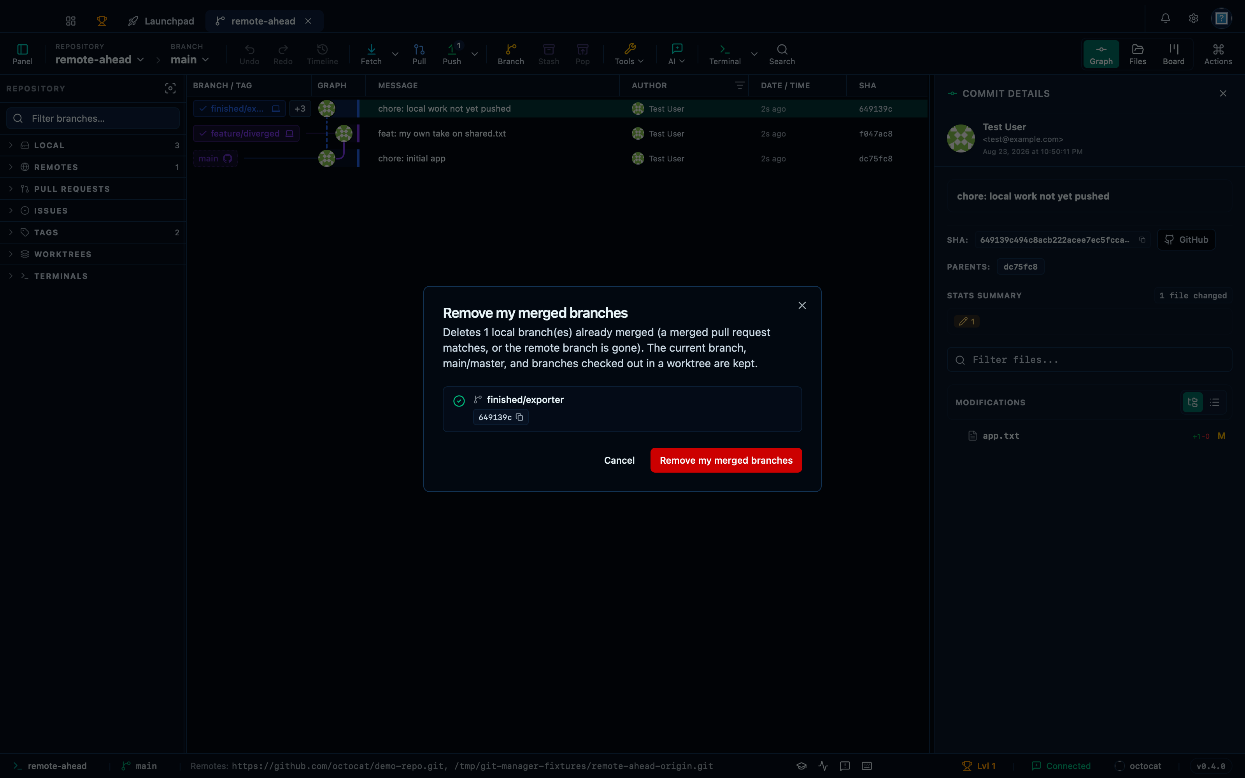1245x778 pixels.
Task: Open Search from the toolbar
Action: pos(782,54)
